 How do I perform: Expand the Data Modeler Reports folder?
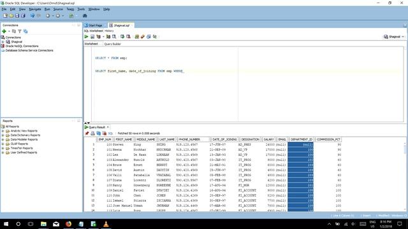[x=3, y=140]
